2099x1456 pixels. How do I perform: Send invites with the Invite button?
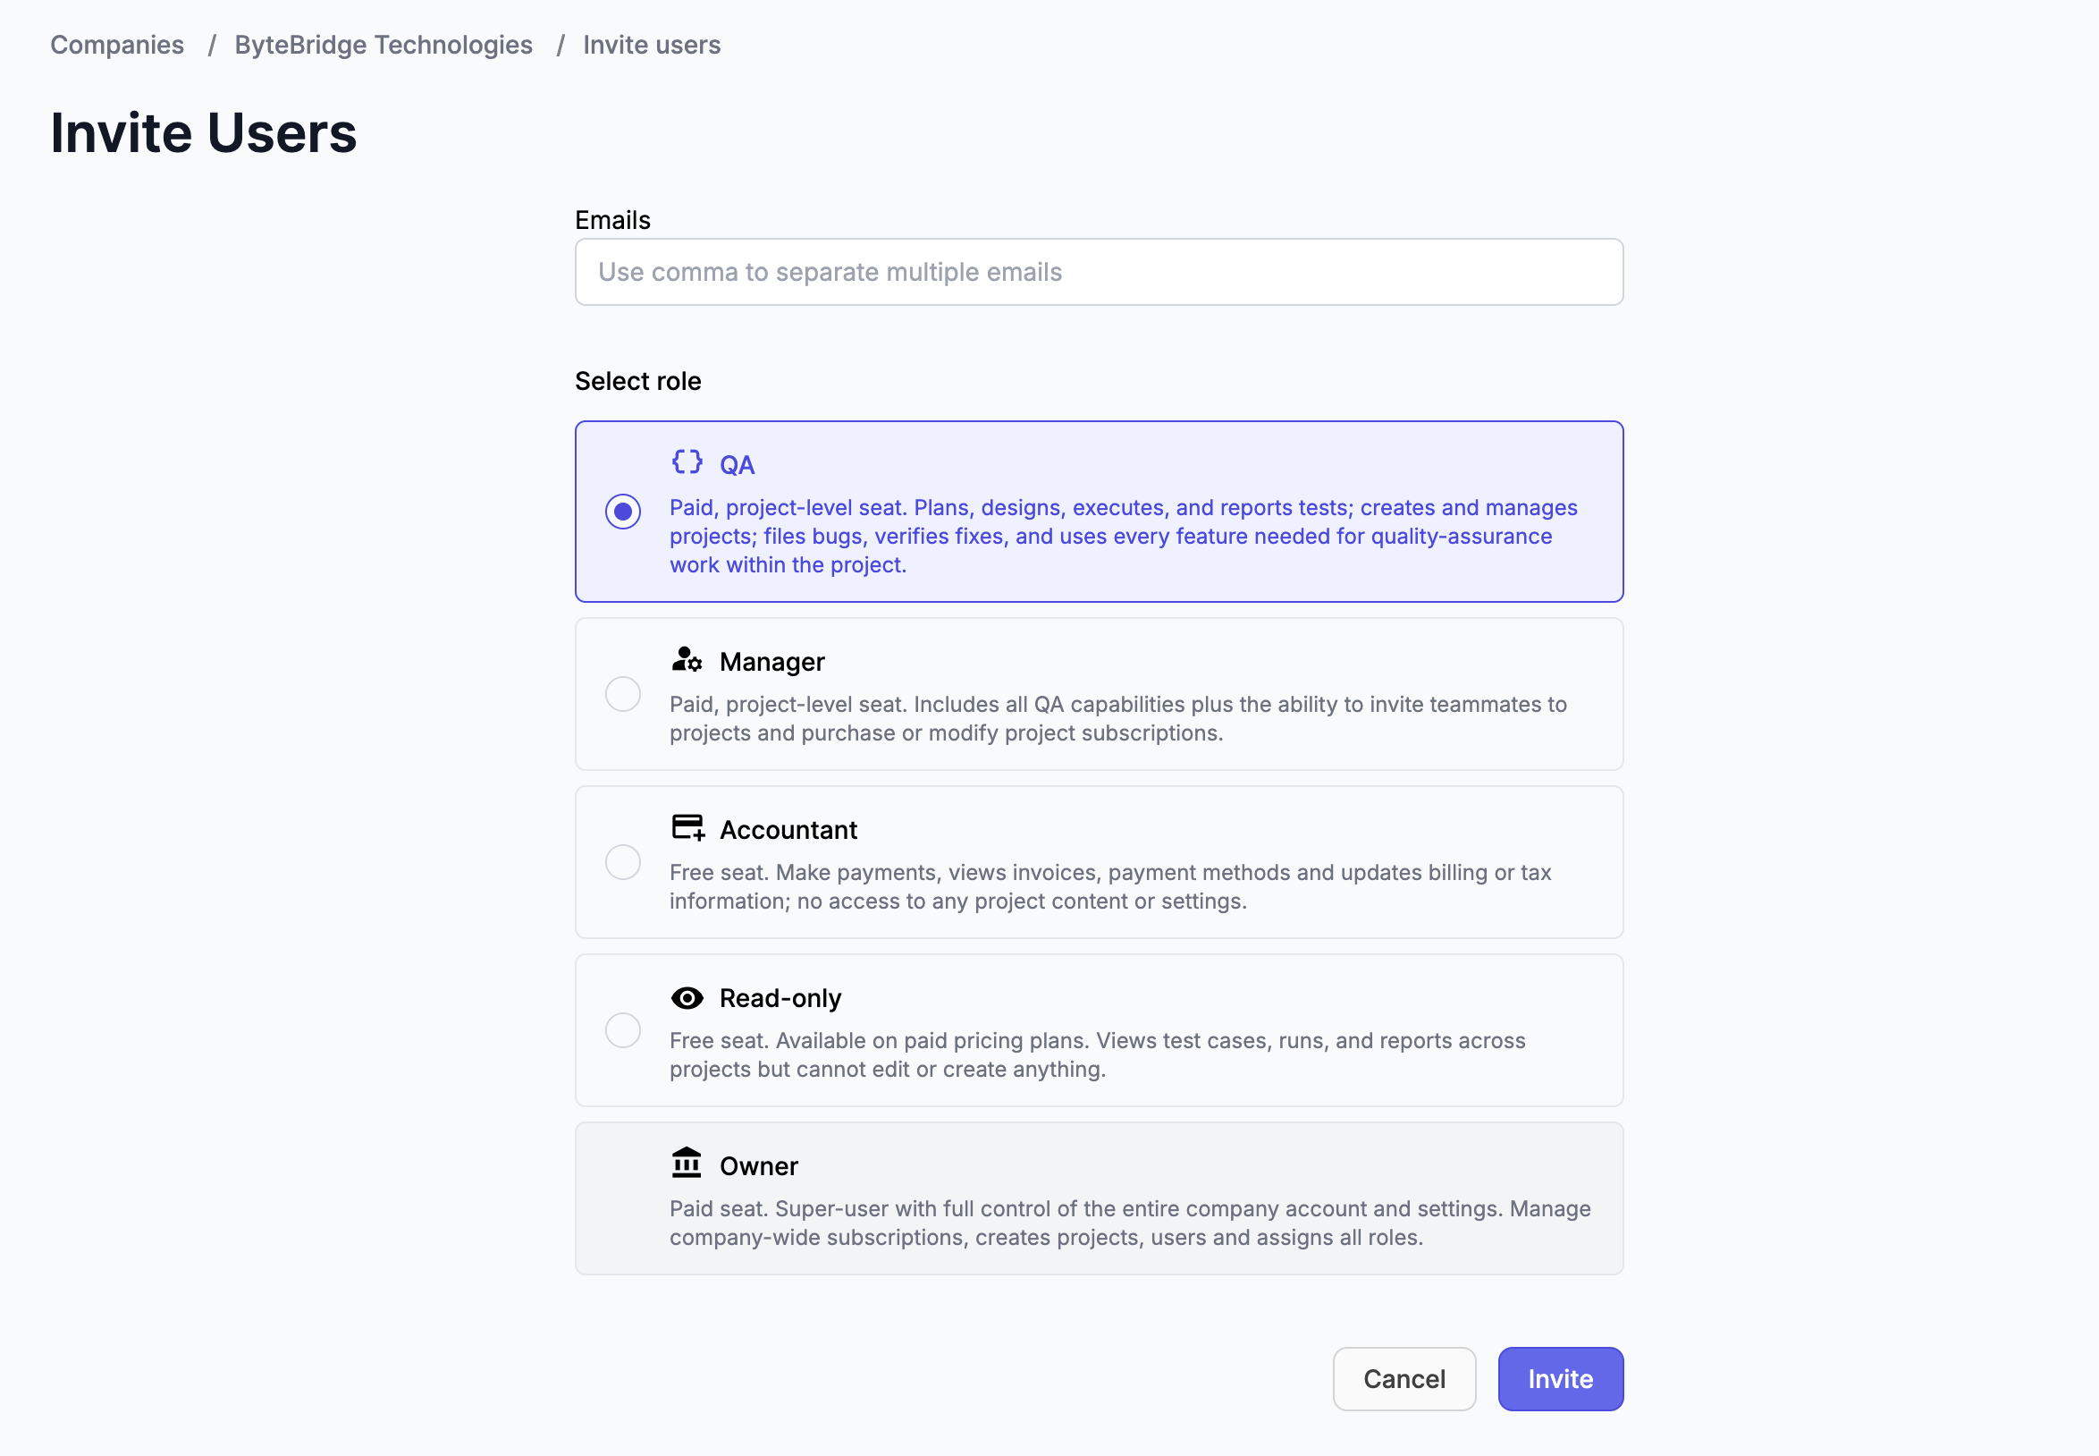tap(1560, 1378)
